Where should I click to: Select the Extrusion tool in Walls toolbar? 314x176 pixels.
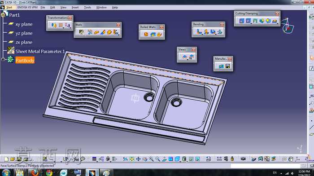point(109,32)
